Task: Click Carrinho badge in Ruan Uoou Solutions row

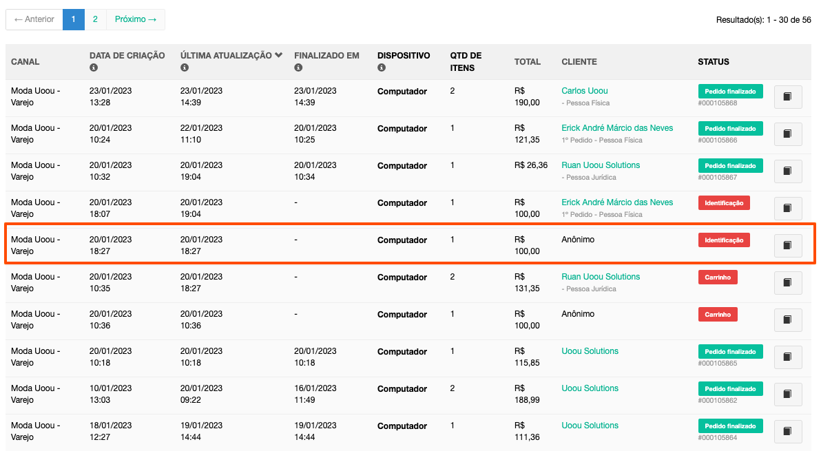Action: [717, 277]
